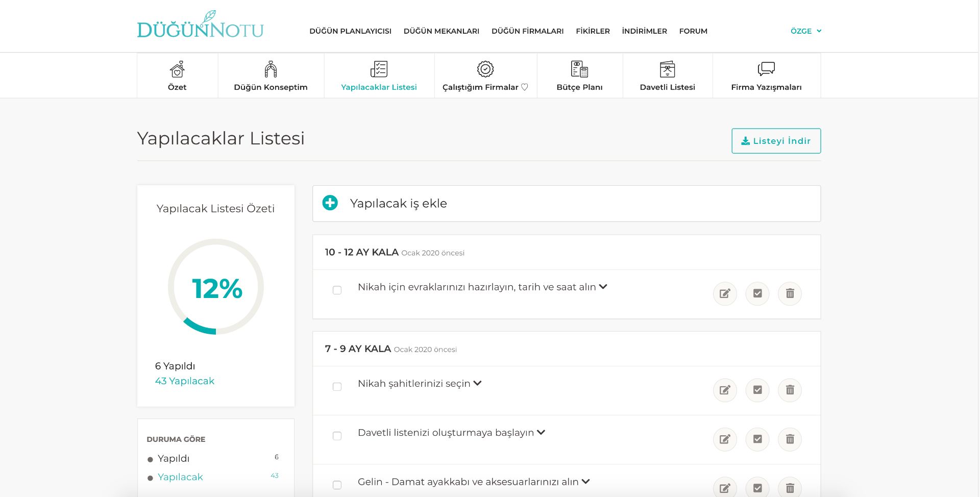Expand 'Nikah için evraklarınızı hazırlayın' details chevron

(x=603, y=287)
